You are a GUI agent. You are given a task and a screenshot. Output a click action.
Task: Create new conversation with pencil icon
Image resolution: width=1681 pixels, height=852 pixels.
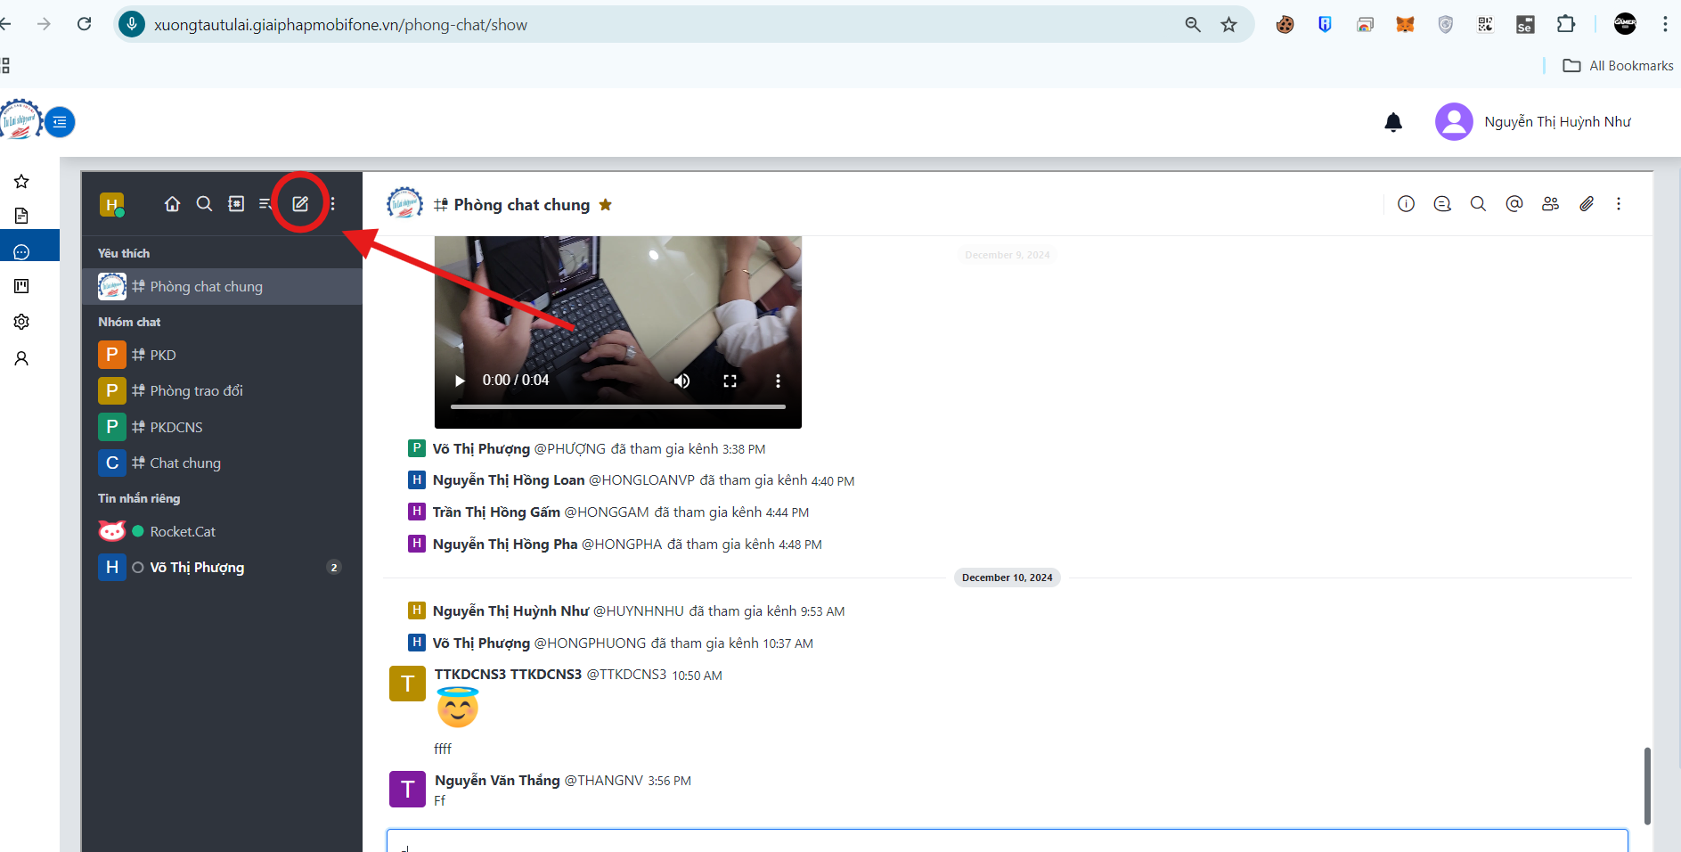click(x=300, y=204)
